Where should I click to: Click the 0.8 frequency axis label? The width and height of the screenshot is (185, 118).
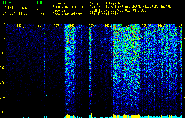(2, 83)
